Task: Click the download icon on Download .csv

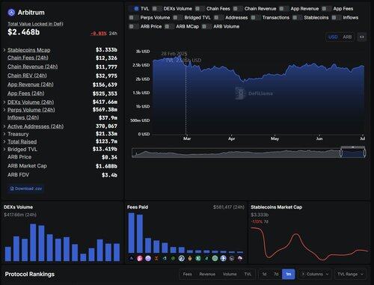Action: [x=12, y=189]
